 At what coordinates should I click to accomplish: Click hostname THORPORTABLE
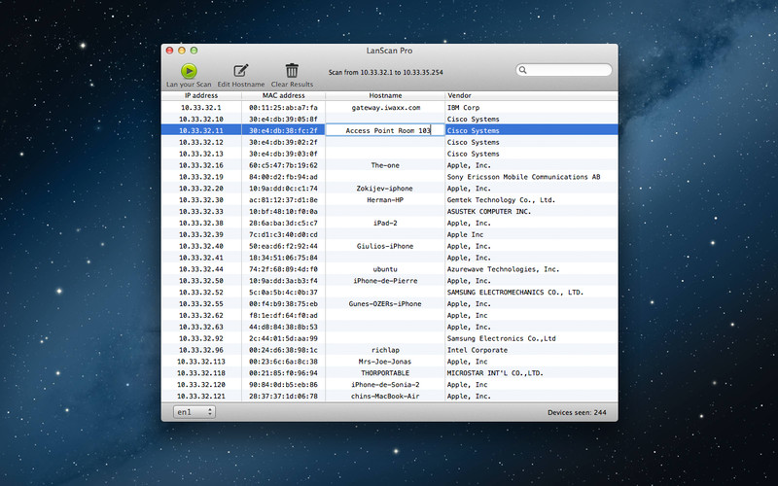385,373
